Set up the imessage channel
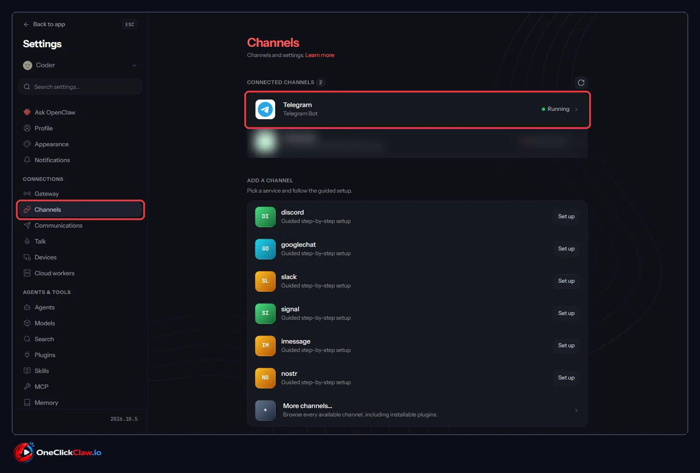This screenshot has width=700, height=473. click(566, 345)
